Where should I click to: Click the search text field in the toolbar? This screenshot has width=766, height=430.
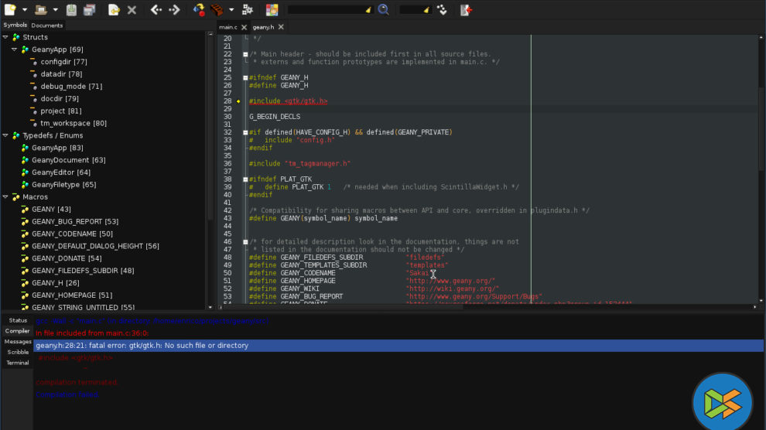point(325,10)
